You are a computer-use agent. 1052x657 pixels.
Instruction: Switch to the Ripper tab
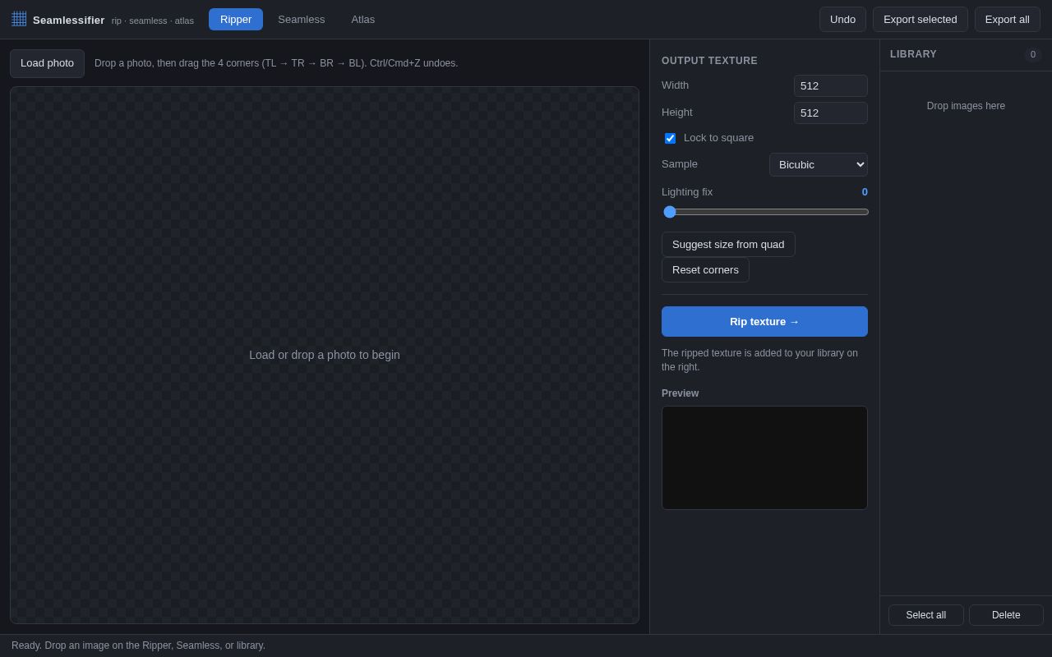click(236, 20)
